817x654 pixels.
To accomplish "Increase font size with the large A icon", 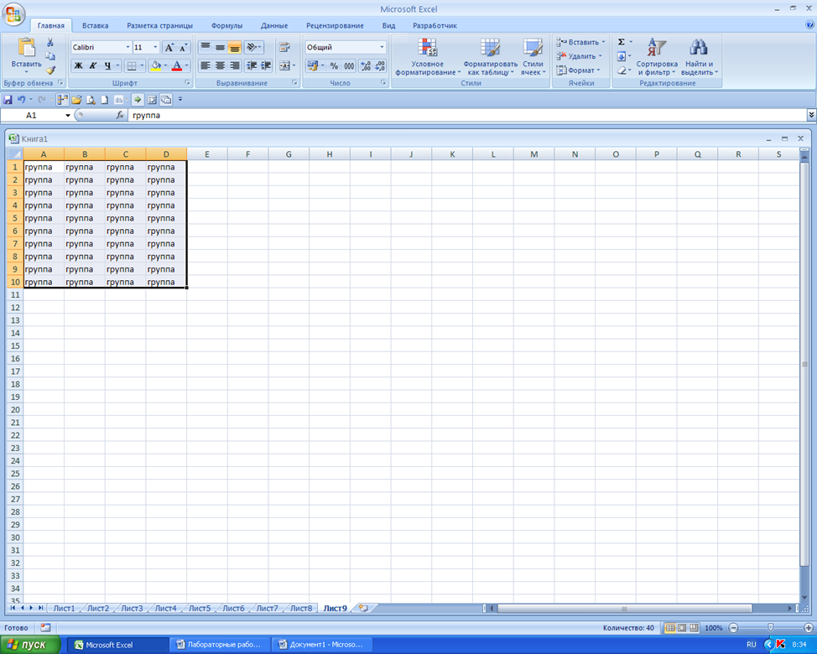I will pyautogui.click(x=169, y=48).
